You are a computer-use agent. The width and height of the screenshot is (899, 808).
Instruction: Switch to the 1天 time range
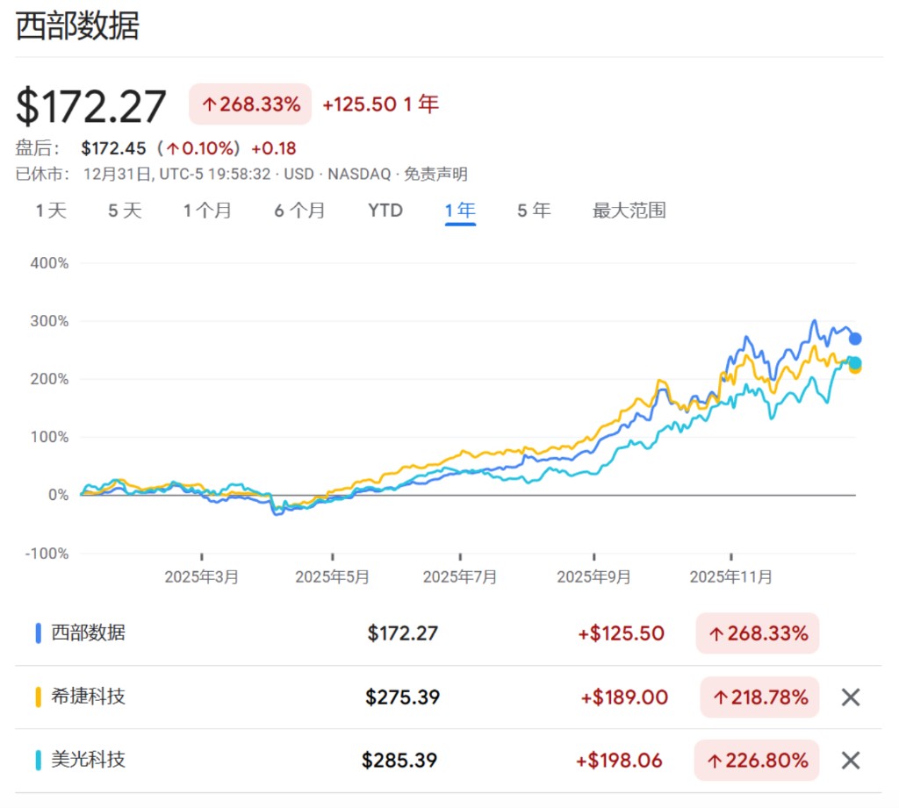pos(51,211)
